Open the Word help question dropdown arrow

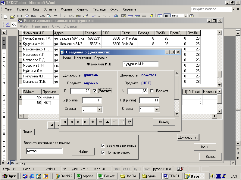click(233, 9)
